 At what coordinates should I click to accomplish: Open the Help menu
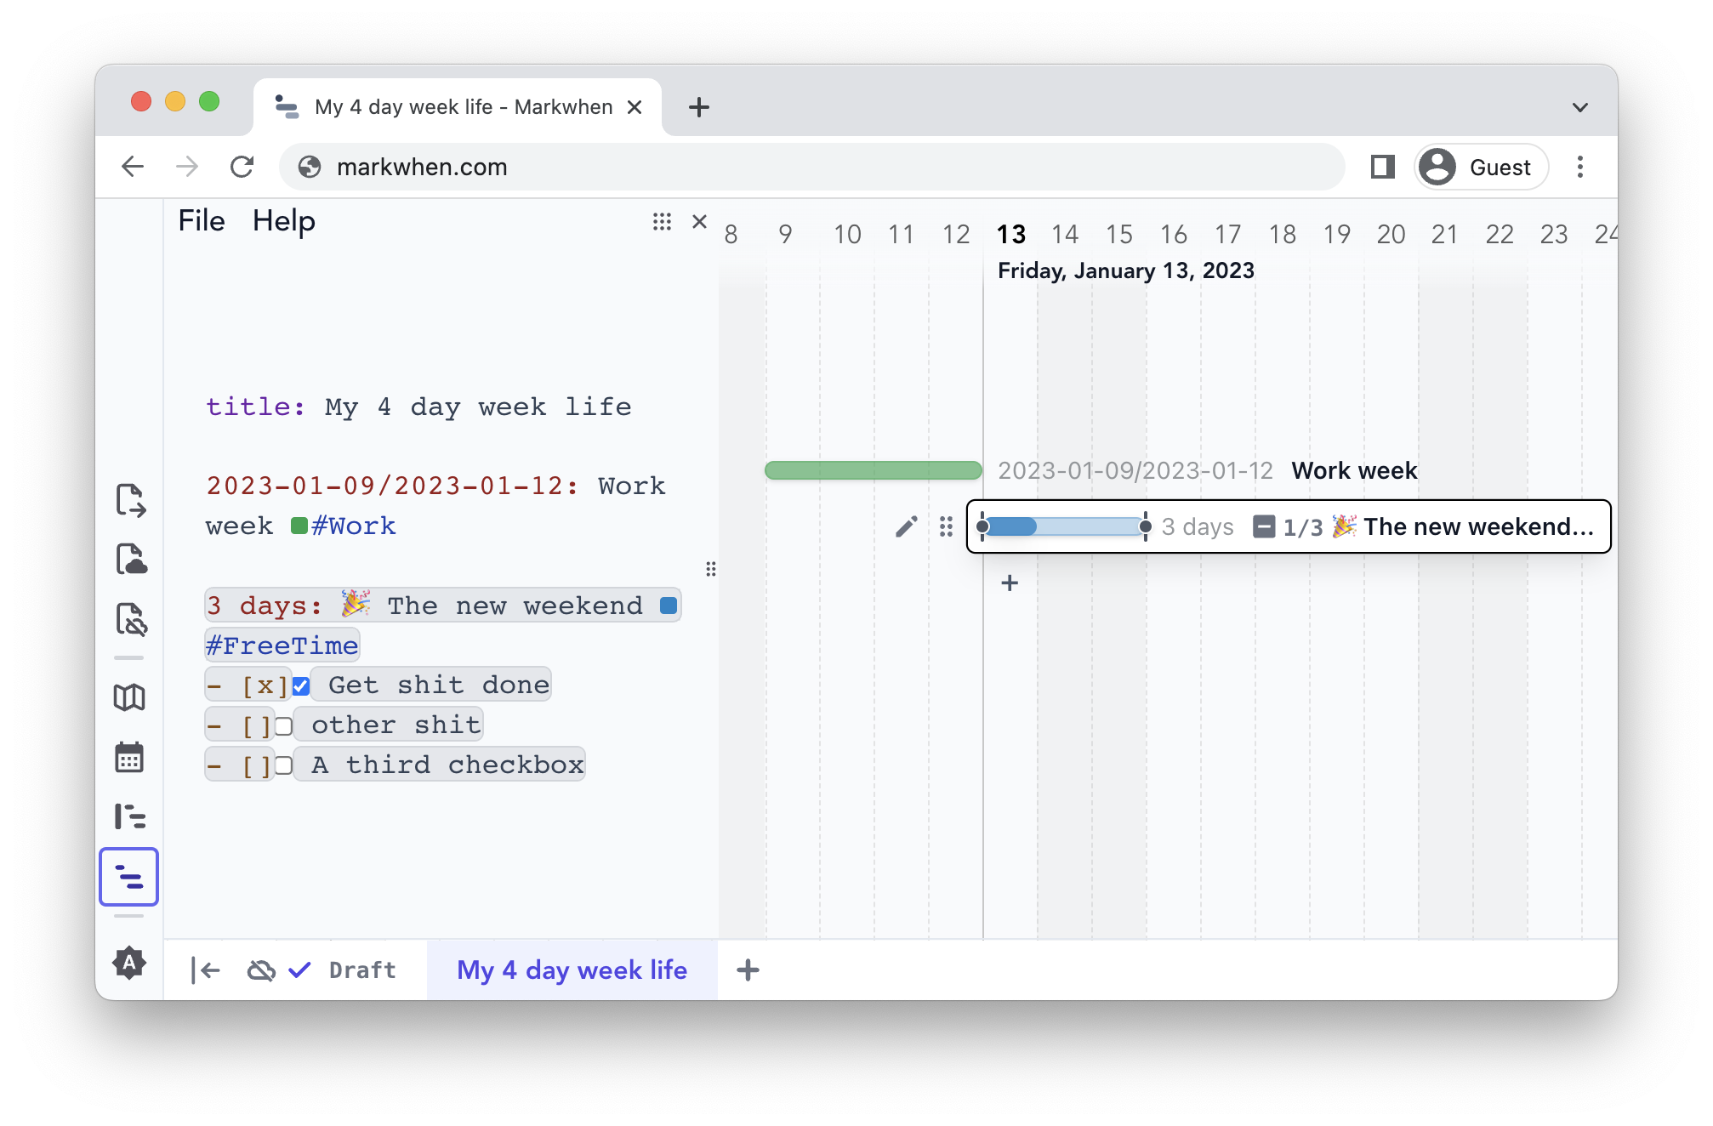283,221
